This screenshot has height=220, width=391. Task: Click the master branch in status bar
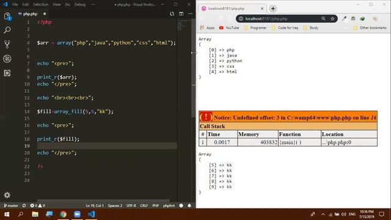coord(11,205)
